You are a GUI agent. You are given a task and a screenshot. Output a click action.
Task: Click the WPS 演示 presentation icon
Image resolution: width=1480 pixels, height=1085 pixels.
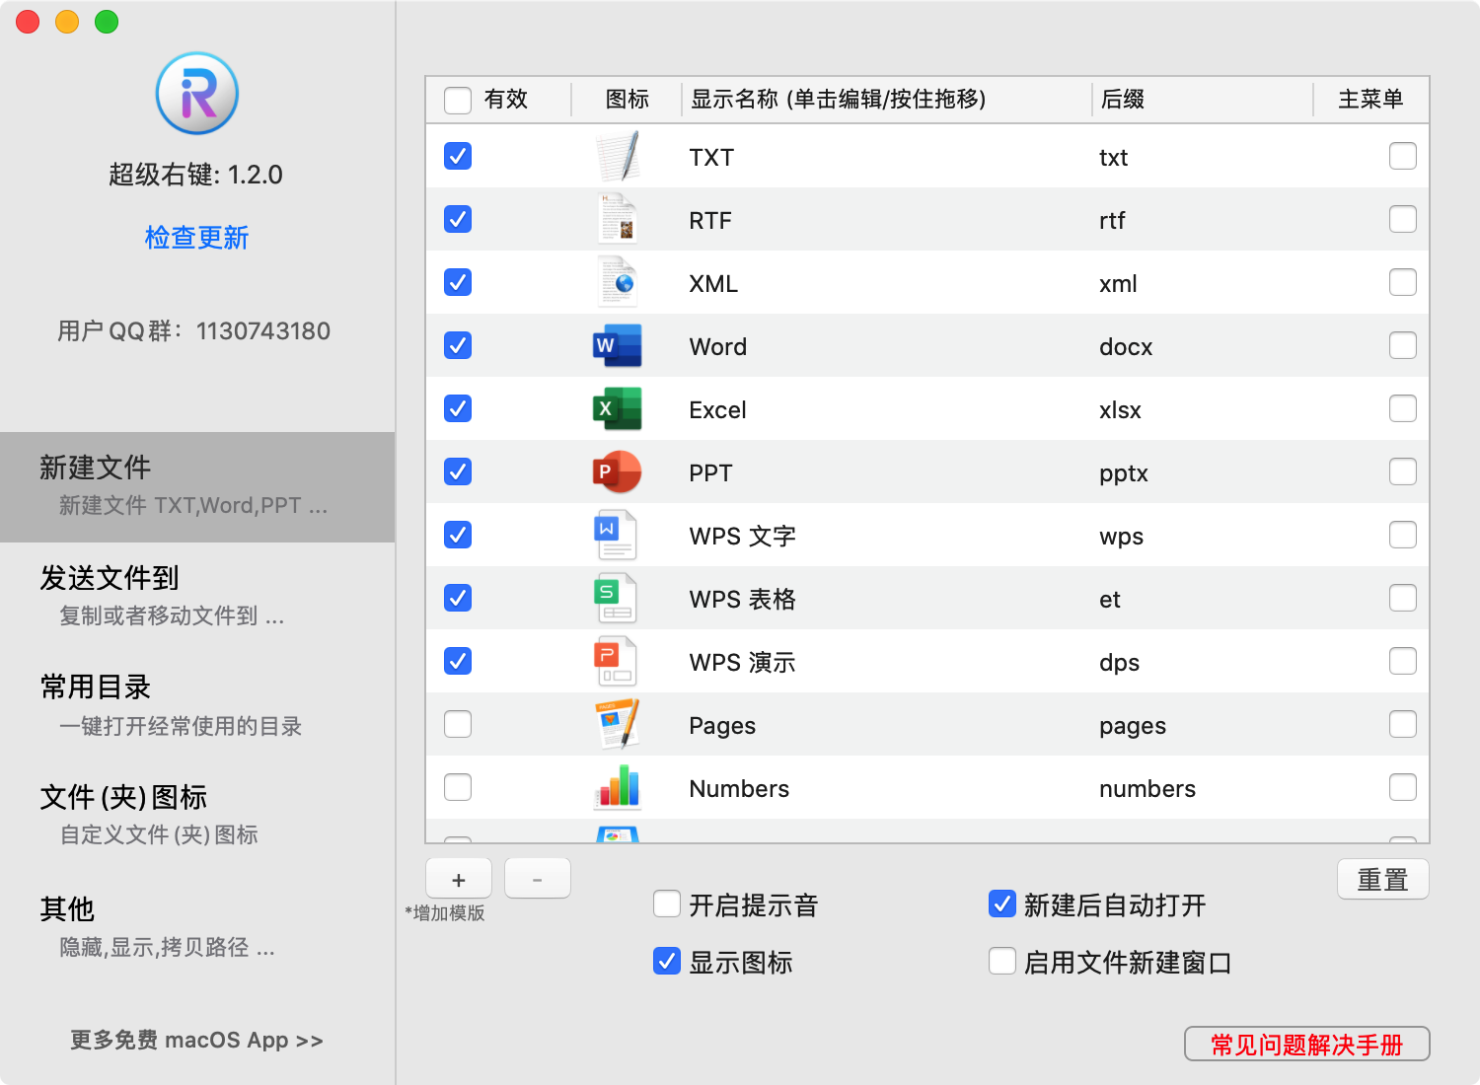pos(616,661)
